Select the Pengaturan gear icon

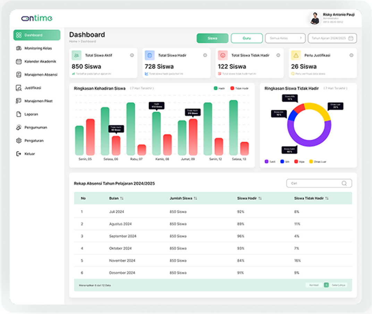click(x=19, y=141)
